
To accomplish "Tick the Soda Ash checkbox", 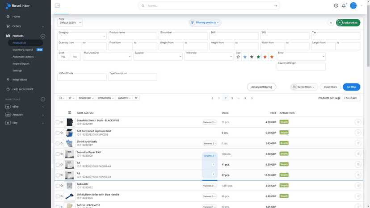I will [x=58, y=186].
